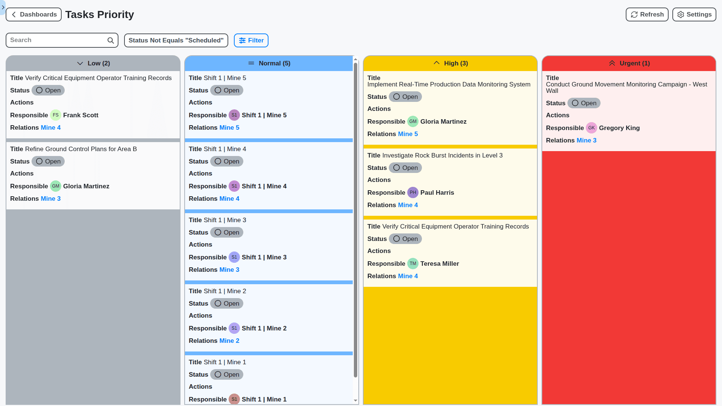Click the S1 avatar on Shift 1 | Mine 5 card
Viewport: 722px width, 406px height.
click(x=234, y=115)
